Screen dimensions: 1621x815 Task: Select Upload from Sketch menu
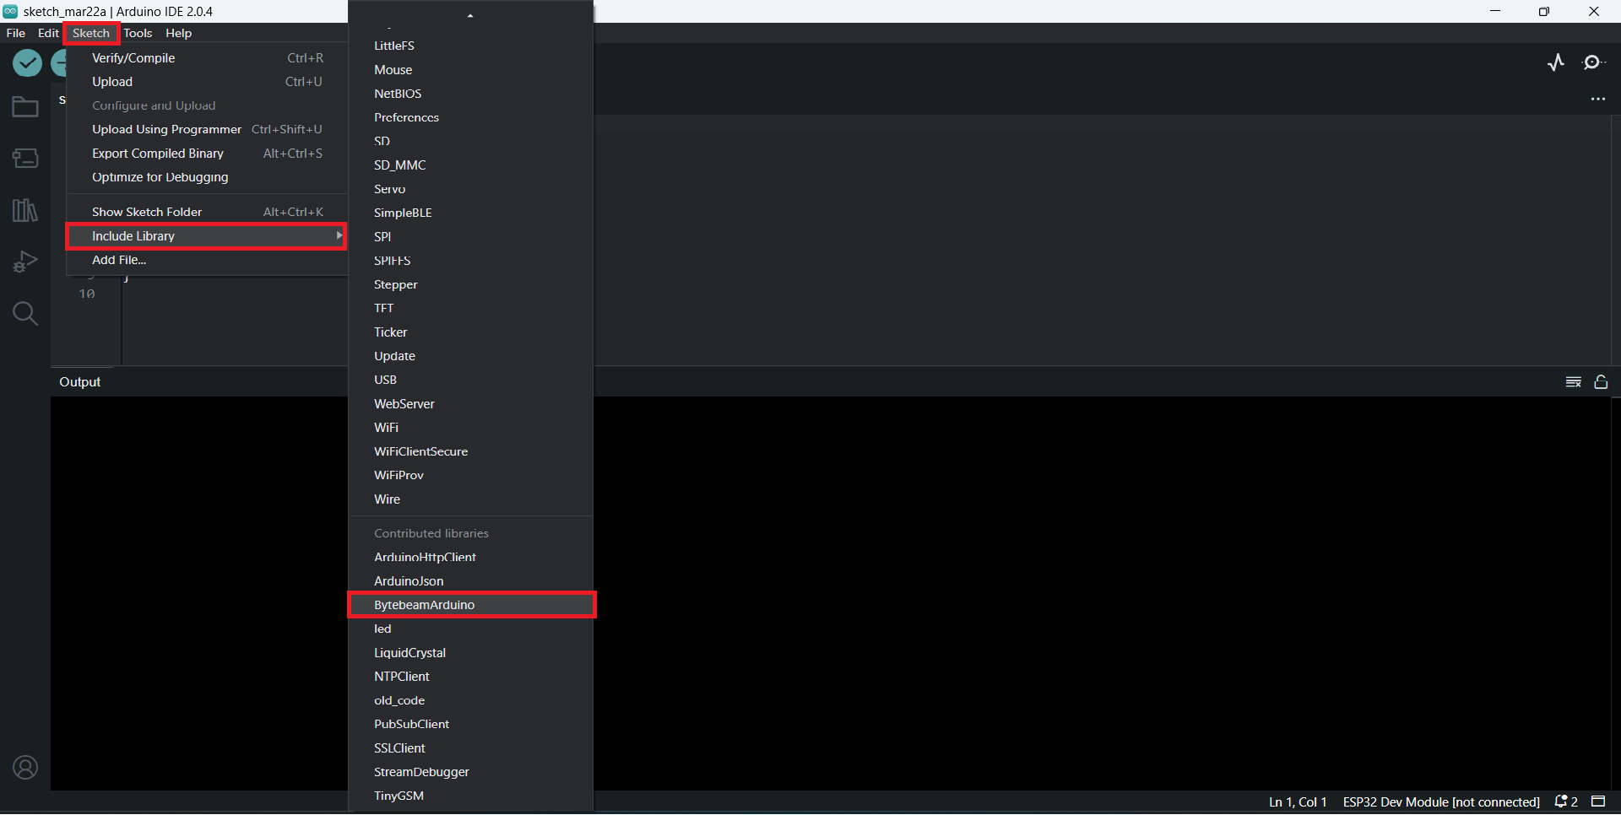pos(207,82)
